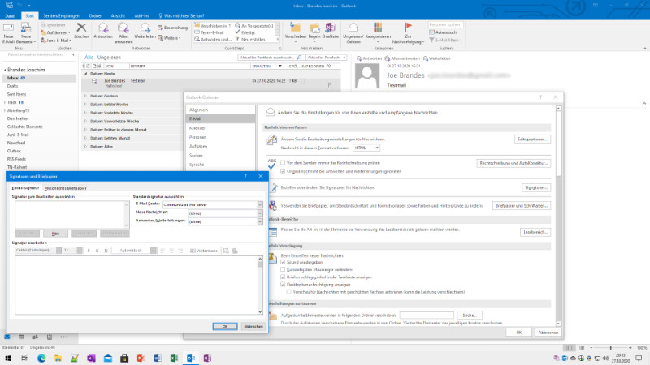Viewport: 650px width, 365px height.
Task: Click Rechtschreibung und AutoKorrektur button
Action: click(x=513, y=163)
